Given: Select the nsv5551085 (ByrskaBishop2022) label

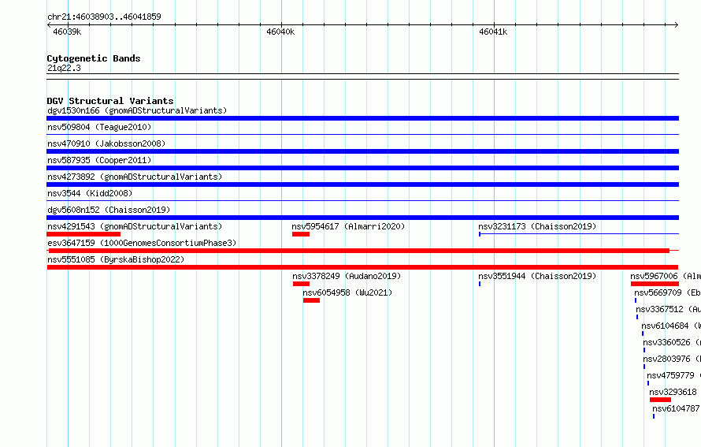Looking at the screenshot, I should [116, 259].
